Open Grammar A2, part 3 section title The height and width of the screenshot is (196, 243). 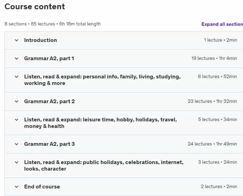[x=49, y=144]
